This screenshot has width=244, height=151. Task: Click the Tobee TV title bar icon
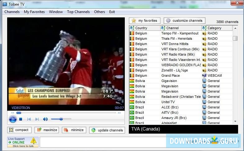[5, 4]
